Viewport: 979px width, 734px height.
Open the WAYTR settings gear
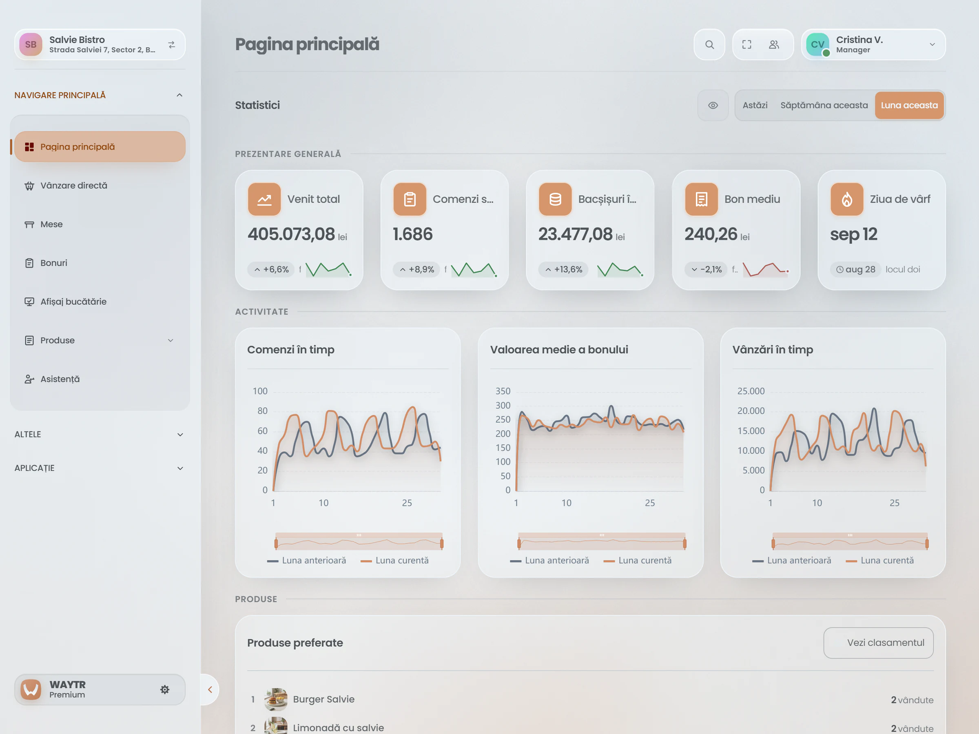pos(165,689)
